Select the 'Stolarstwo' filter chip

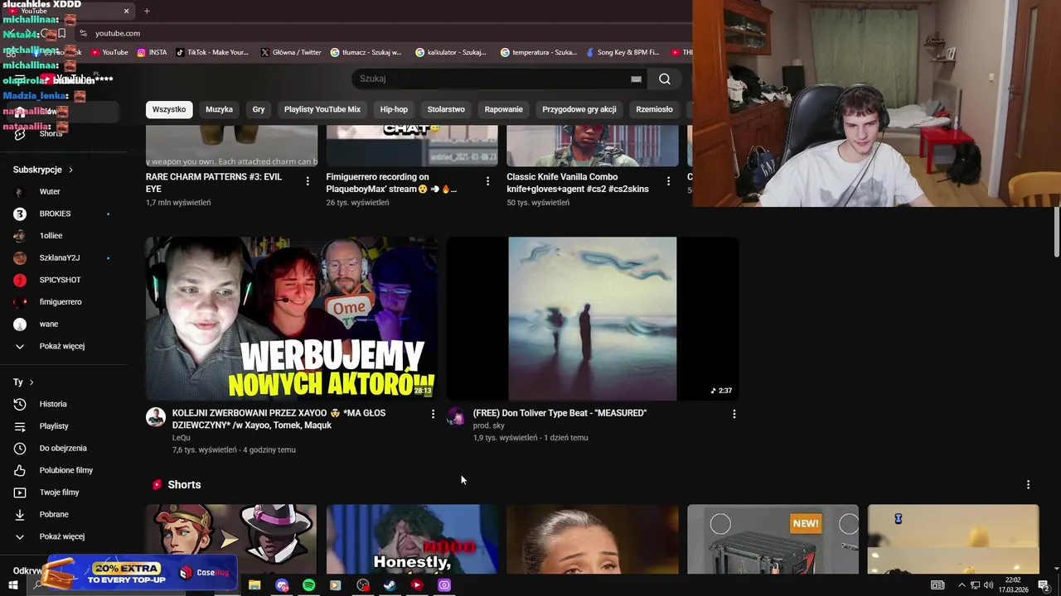coord(446,109)
